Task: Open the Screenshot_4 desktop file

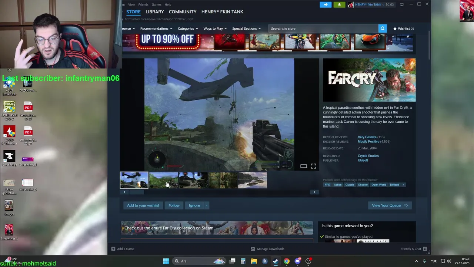Action: click(x=9, y=233)
